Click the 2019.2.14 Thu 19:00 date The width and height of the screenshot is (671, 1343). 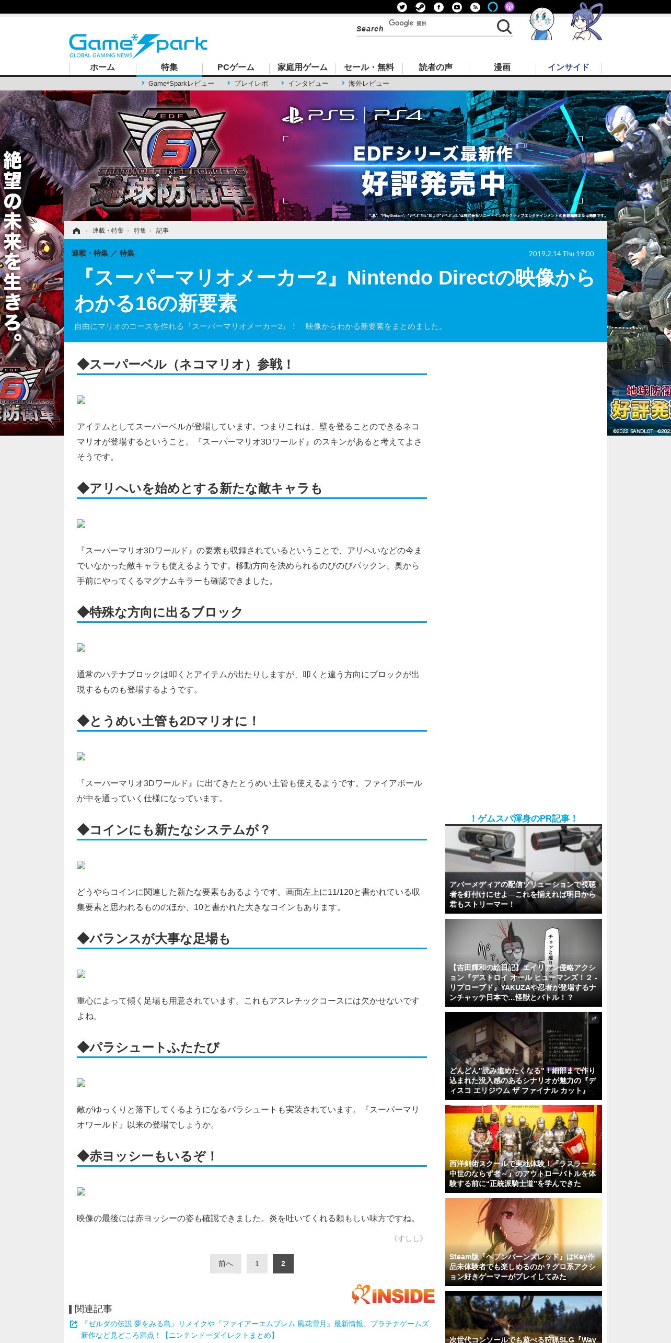click(x=561, y=254)
